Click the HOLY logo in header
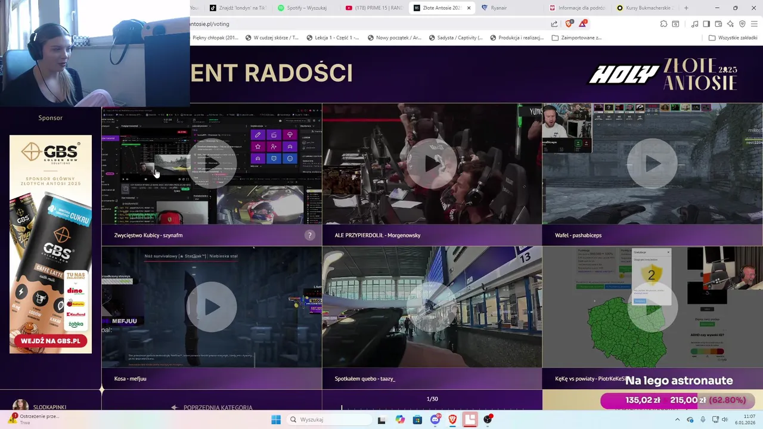This screenshot has height=429, width=763. click(x=623, y=74)
